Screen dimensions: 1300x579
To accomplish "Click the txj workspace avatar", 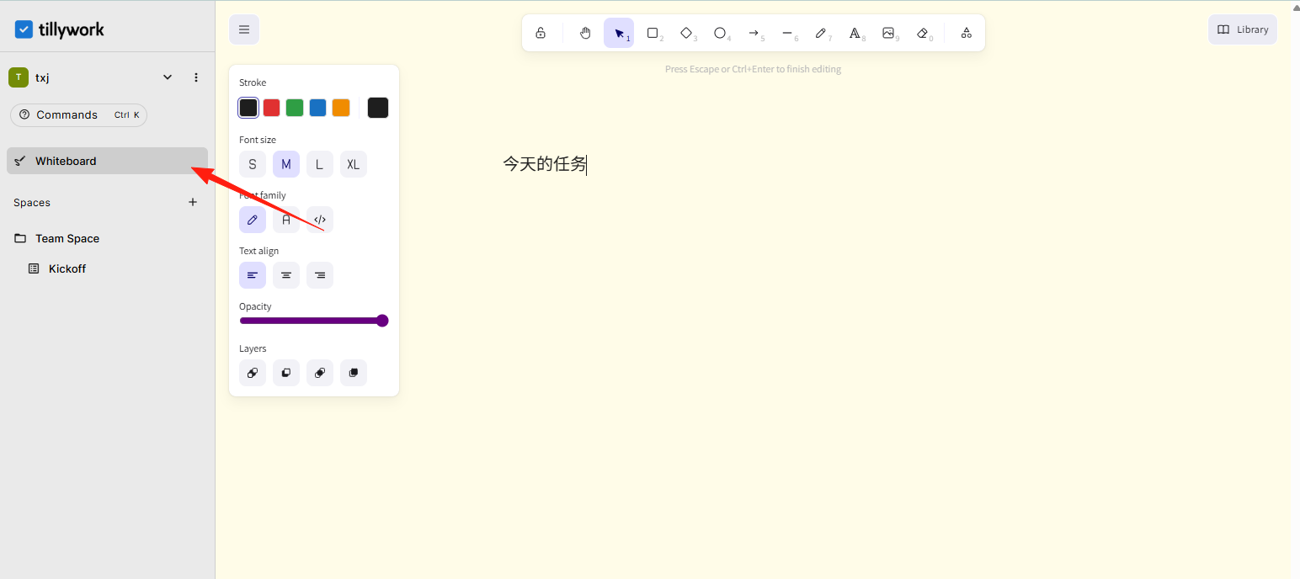I will coord(19,77).
